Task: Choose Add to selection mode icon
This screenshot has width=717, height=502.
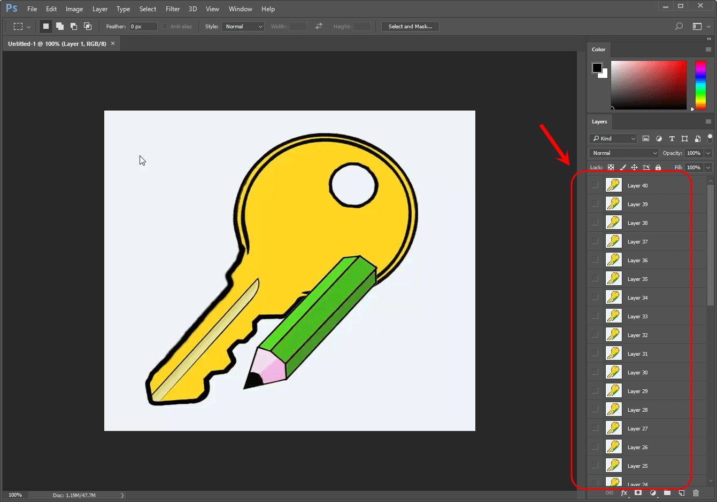Action: 60,26
